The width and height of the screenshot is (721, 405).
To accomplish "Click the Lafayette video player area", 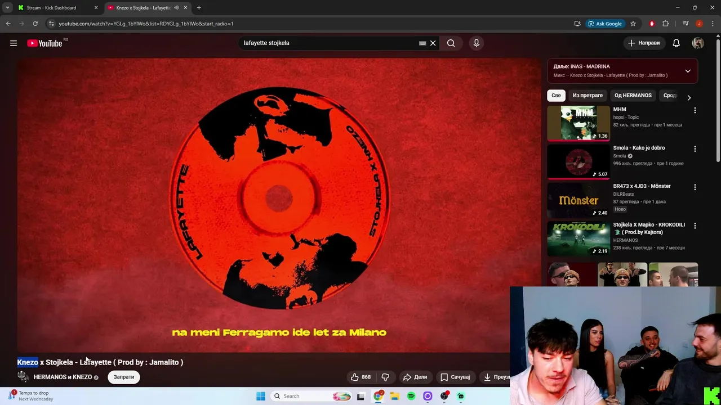I will [279, 205].
